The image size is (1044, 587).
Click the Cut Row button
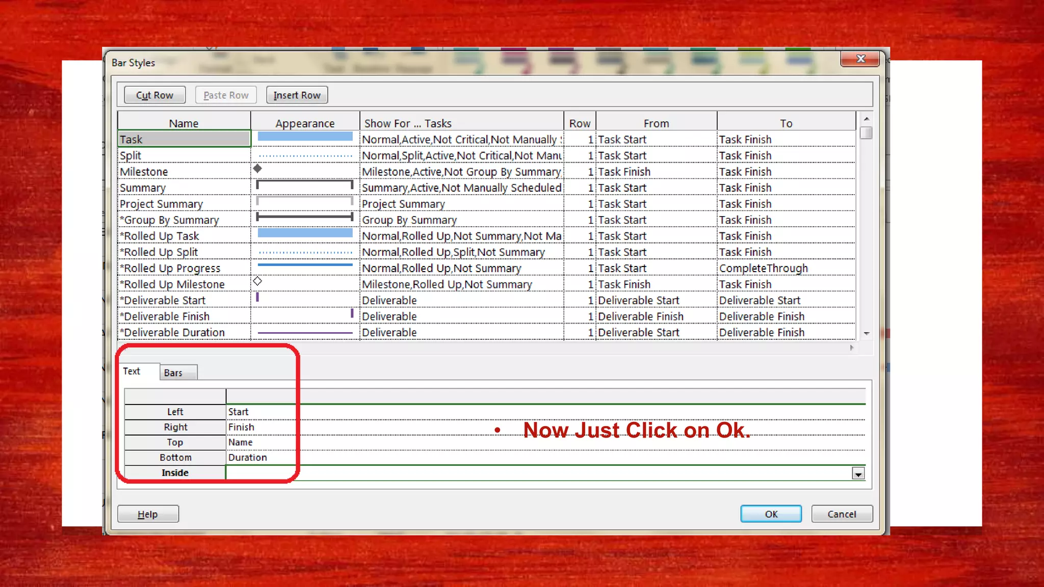[154, 95]
